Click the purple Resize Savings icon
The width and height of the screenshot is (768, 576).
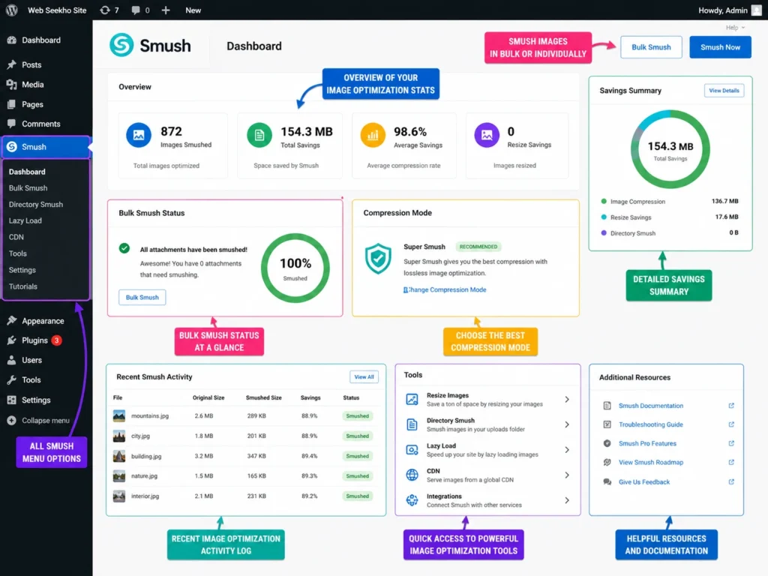pyautogui.click(x=486, y=135)
